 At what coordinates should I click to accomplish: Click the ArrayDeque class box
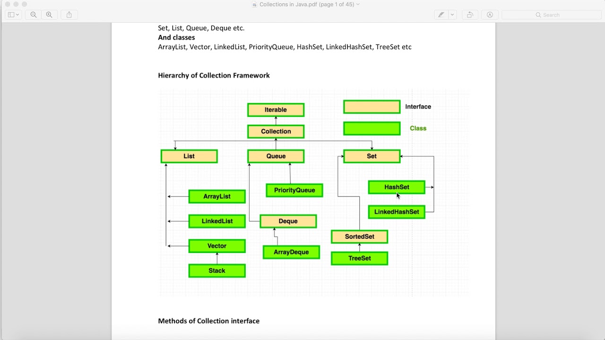291,252
